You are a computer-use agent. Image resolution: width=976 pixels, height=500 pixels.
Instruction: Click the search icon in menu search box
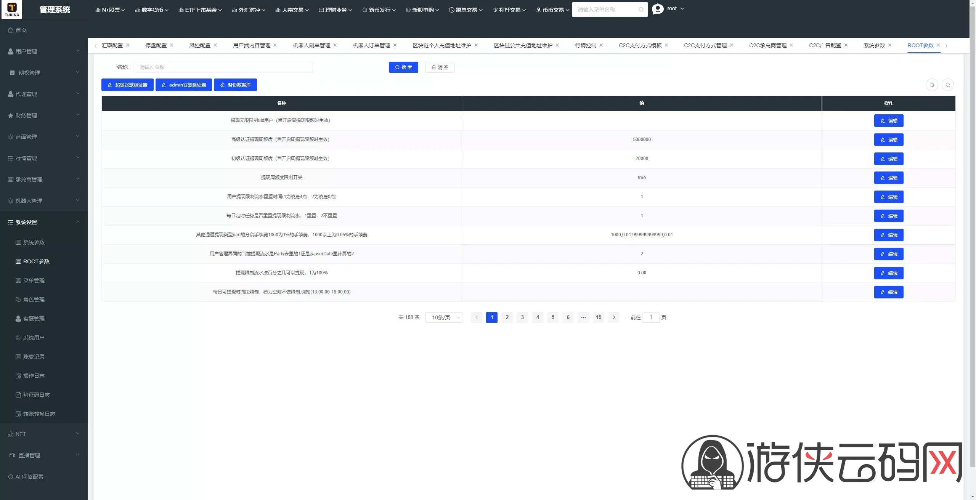(x=641, y=10)
